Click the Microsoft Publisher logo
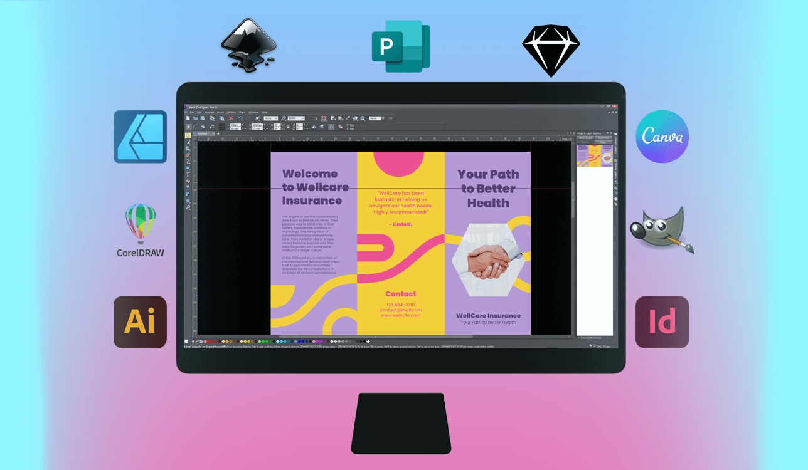This screenshot has width=808, height=470. [400, 47]
